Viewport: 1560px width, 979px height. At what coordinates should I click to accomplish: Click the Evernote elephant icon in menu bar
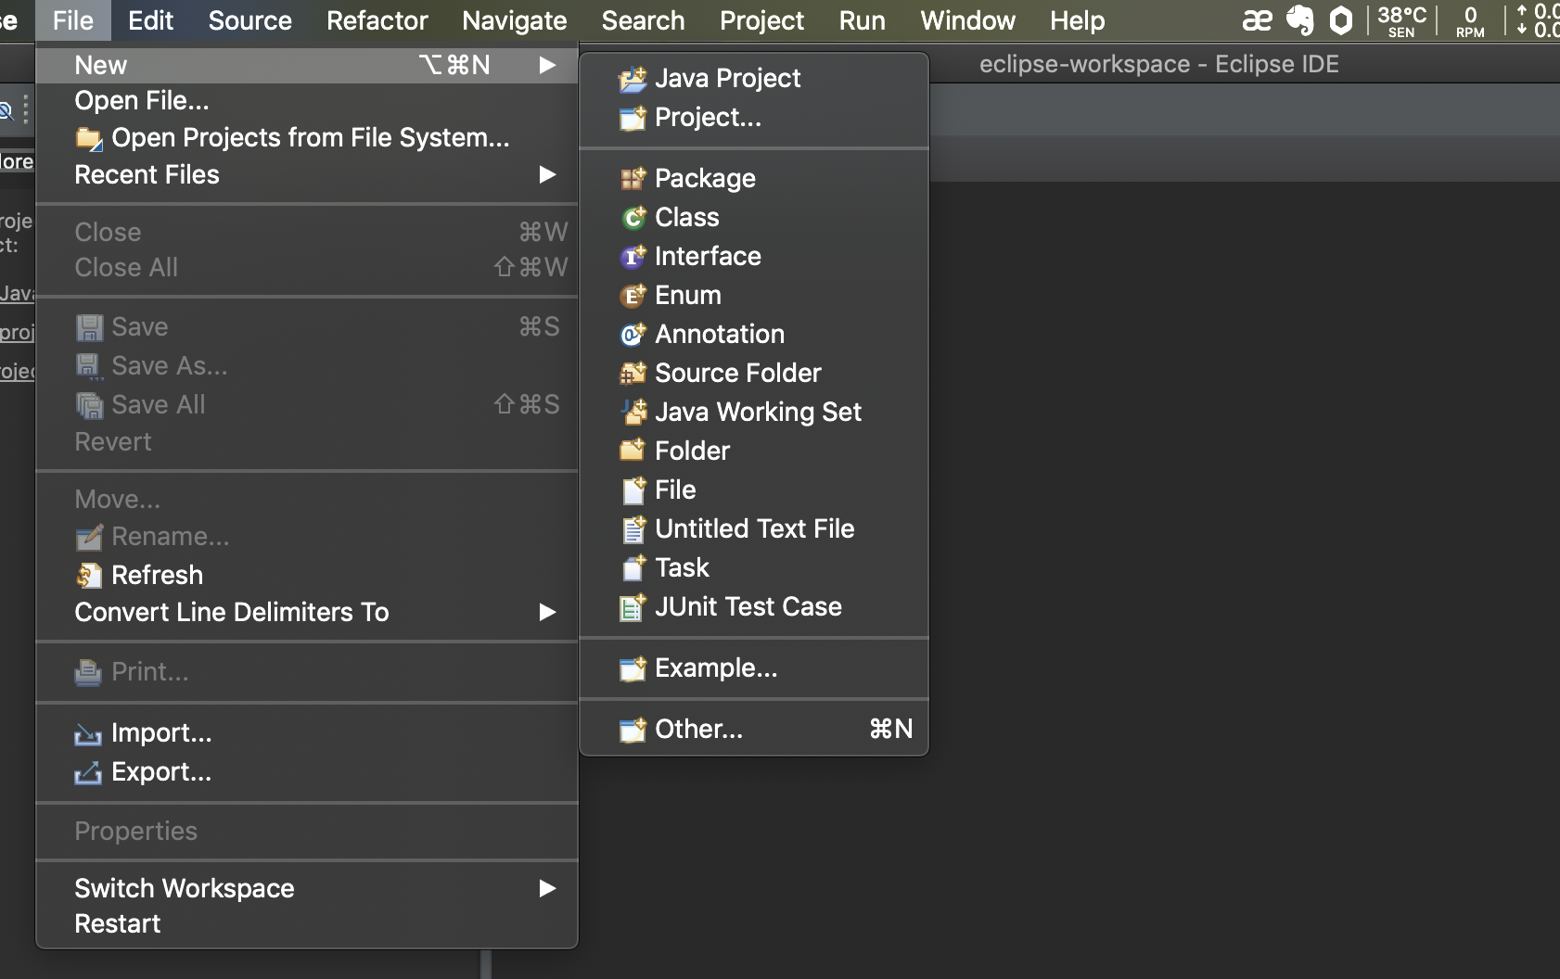coord(1300,19)
